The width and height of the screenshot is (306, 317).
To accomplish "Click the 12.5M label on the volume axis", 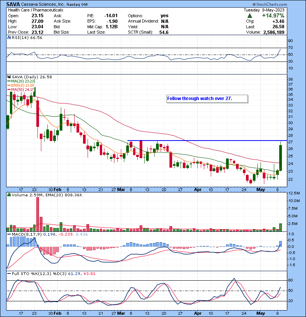I will point(294,193).
